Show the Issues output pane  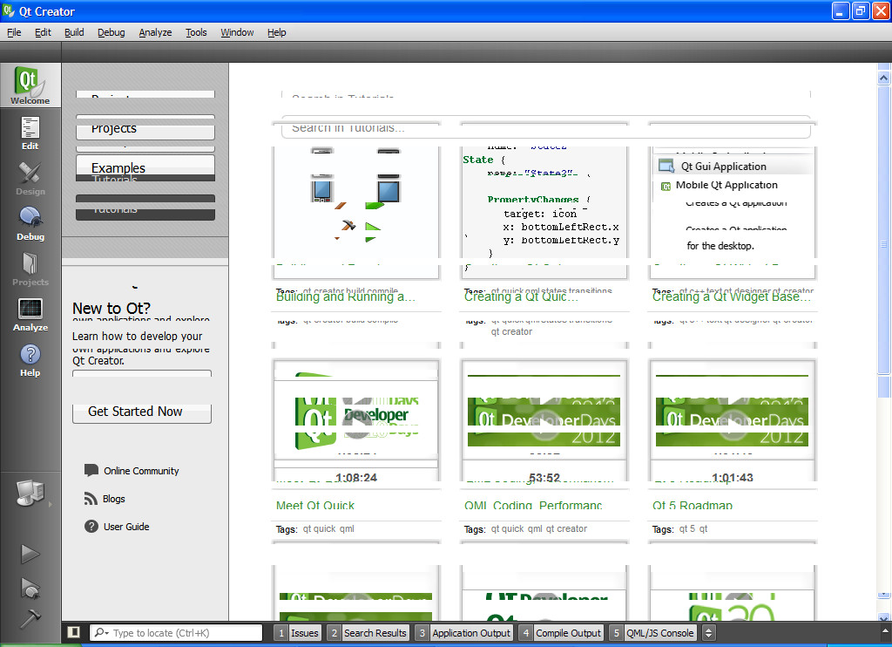298,633
